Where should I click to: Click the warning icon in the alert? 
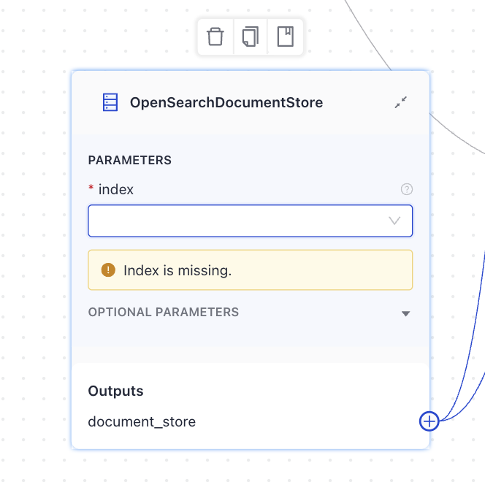point(108,270)
